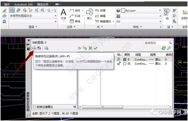Expand the 组 panel title arrow
Viewport: 188px width, 121px height.
click(173, 27)
